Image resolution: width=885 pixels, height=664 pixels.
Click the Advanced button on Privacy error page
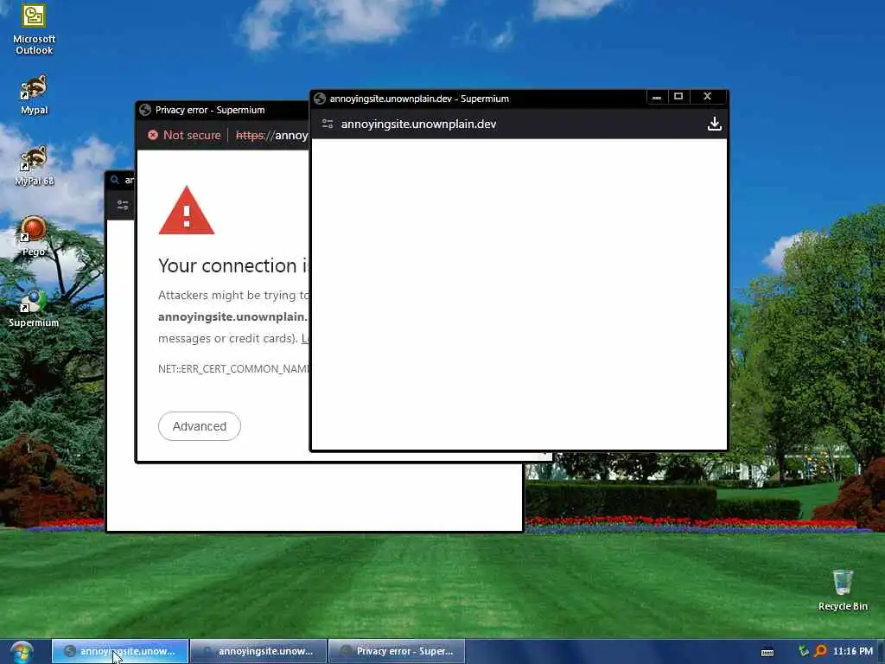click(x=200, y=426)
